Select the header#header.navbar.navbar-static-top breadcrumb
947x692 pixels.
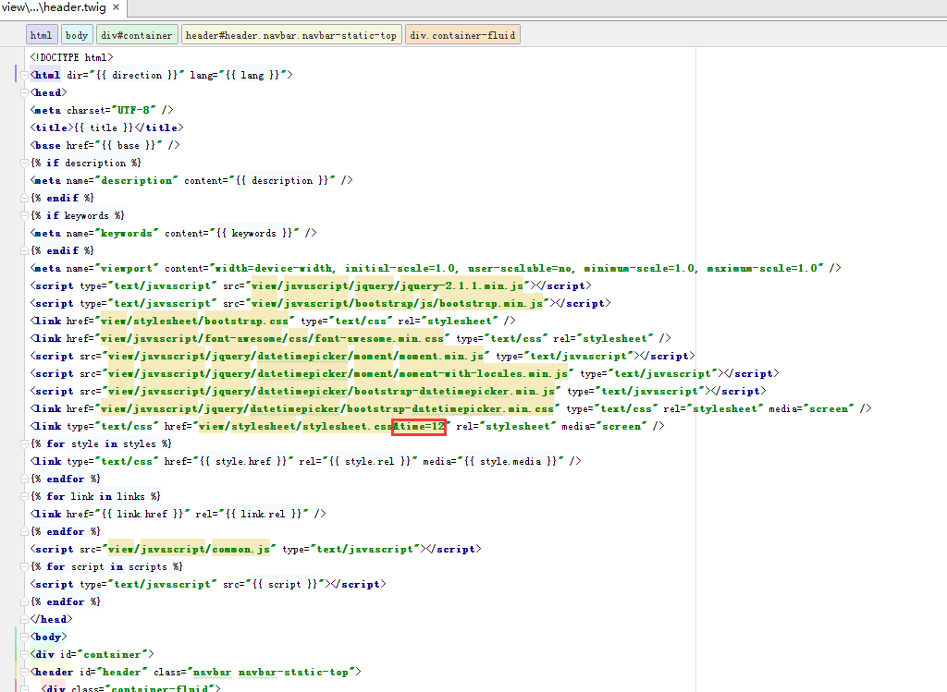(291, 35)
